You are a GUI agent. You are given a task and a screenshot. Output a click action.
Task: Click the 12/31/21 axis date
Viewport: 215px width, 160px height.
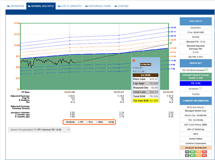pos(119,92)
